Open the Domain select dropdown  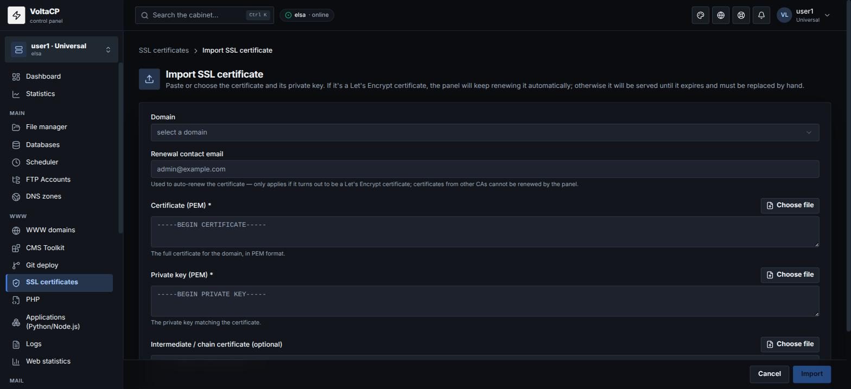[485, 132]
